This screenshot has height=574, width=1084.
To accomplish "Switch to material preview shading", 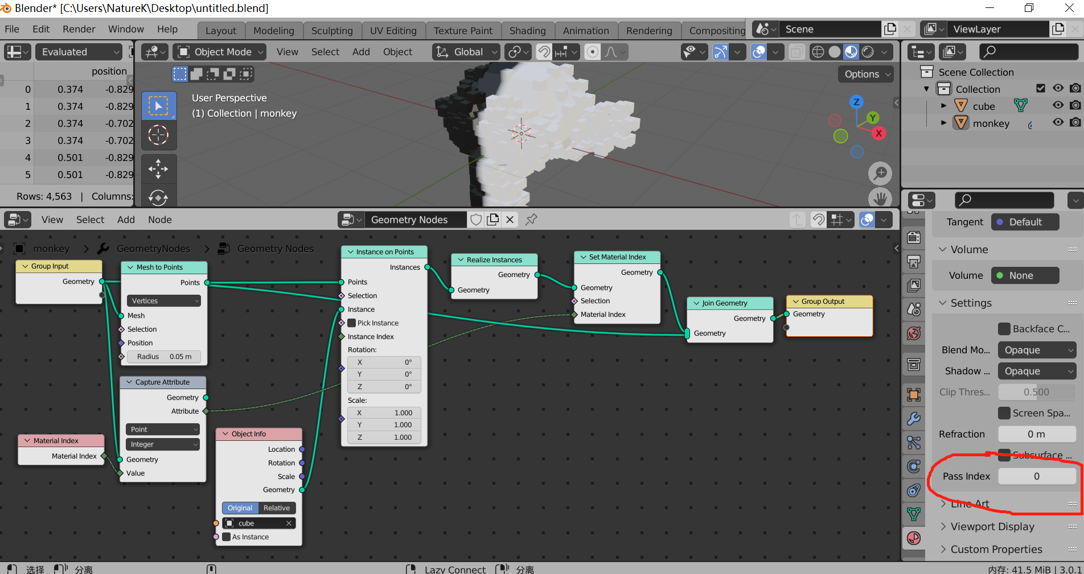I will pos(851,52).
